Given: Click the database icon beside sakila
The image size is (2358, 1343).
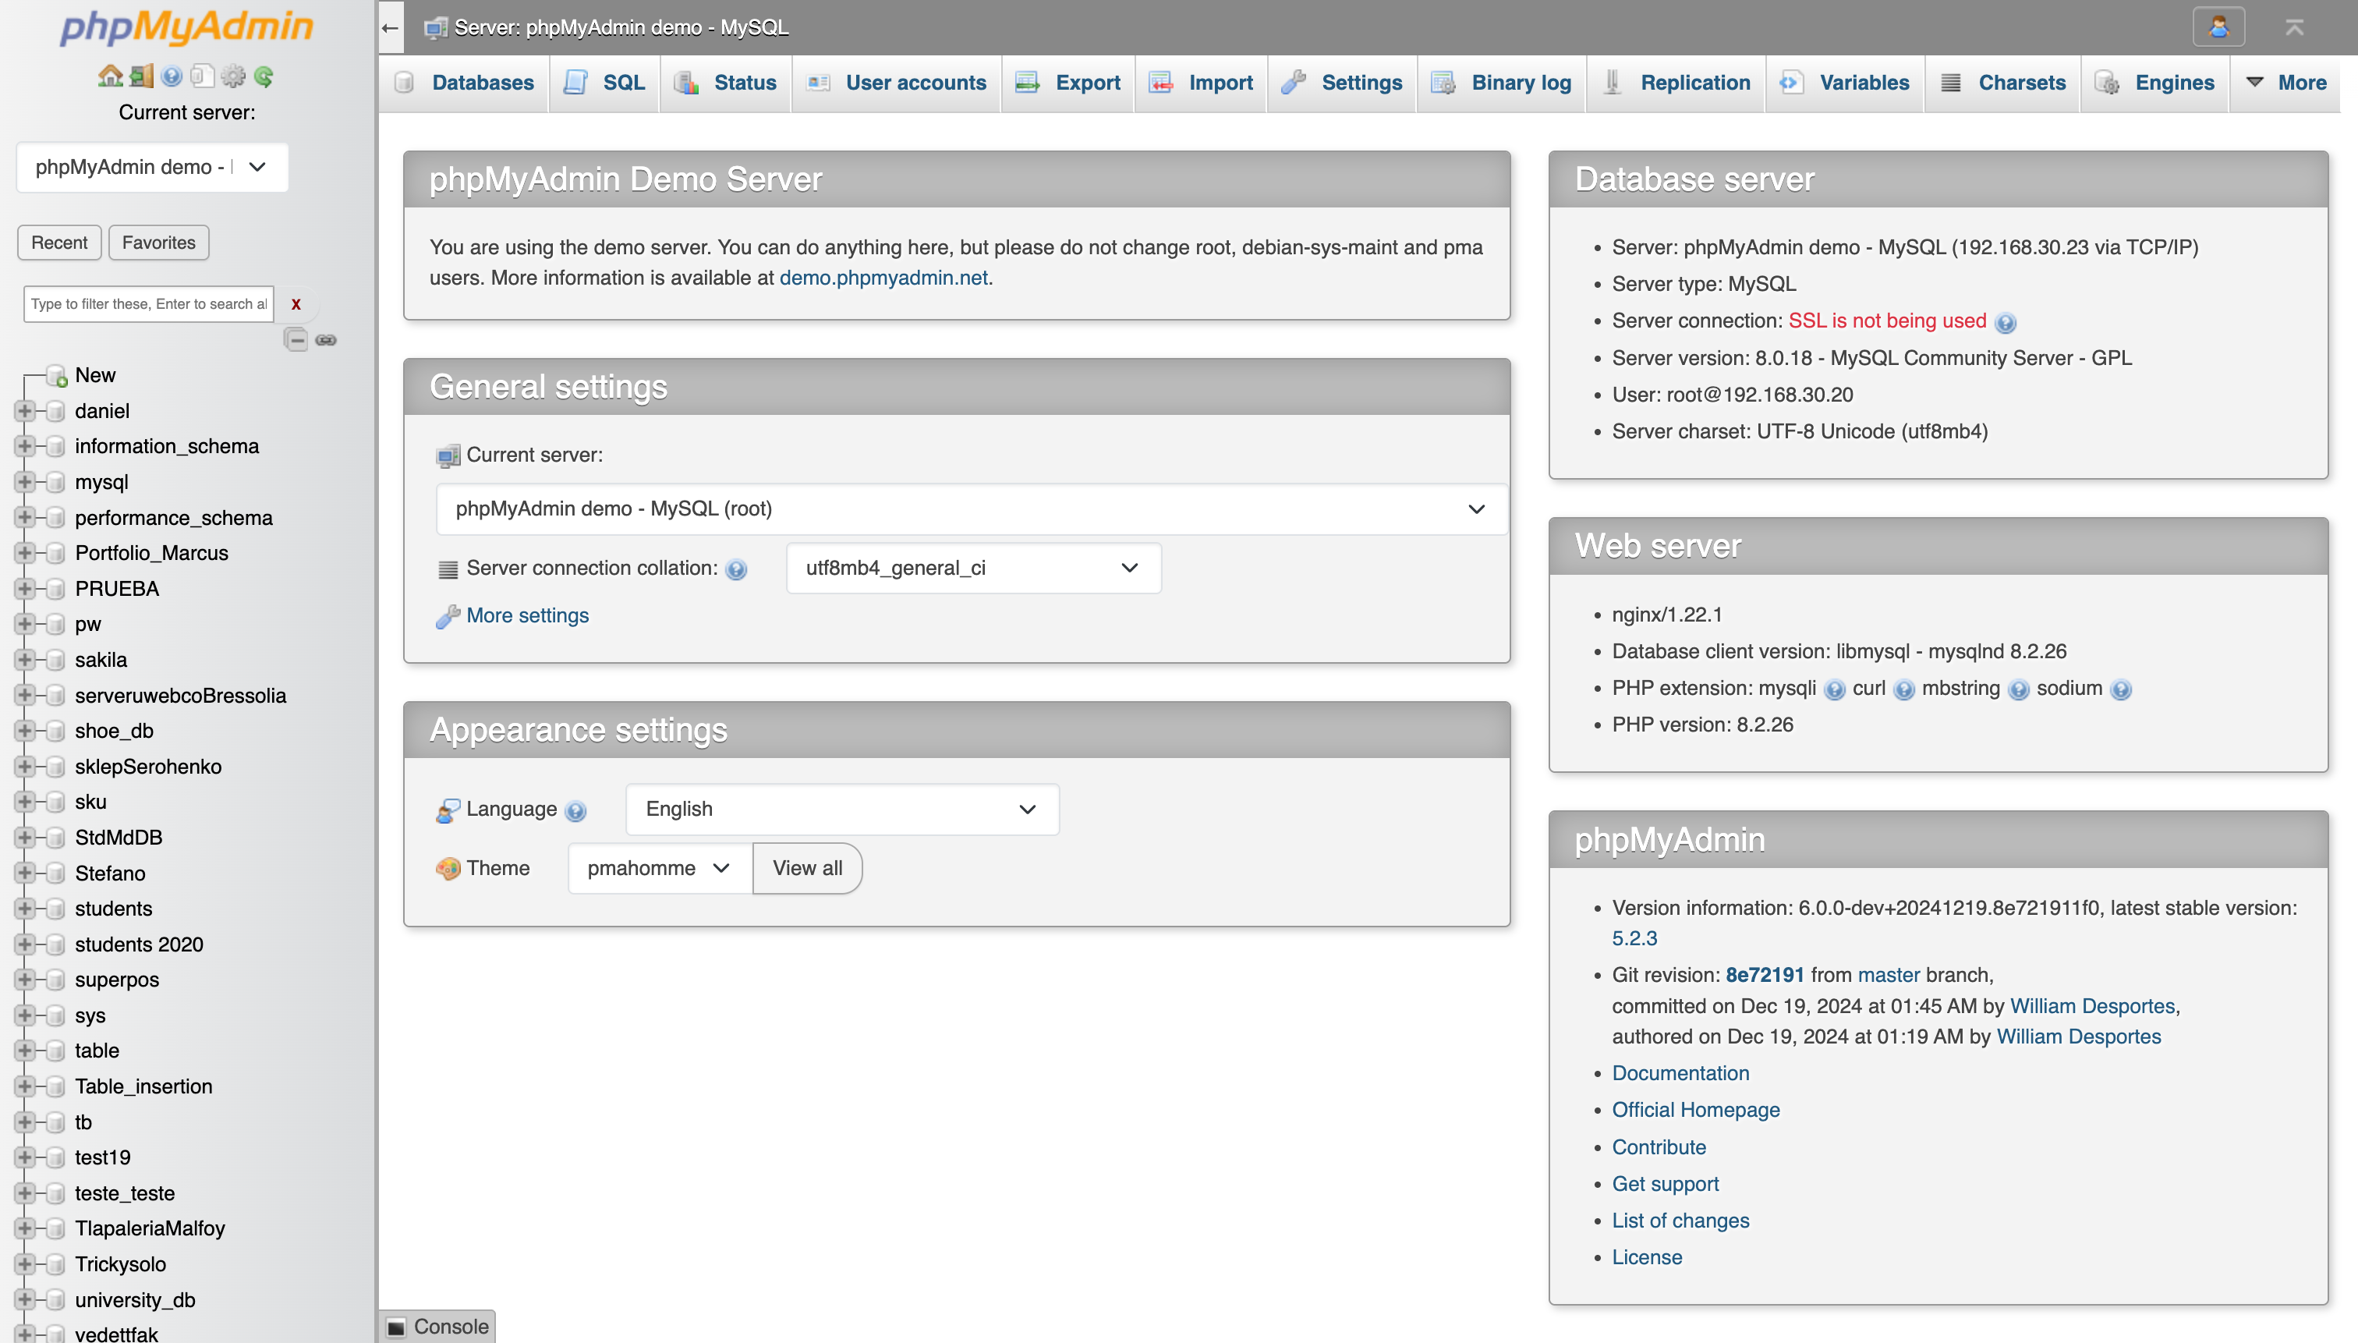Looking at the screenshot, I should (x=55, y=660).
